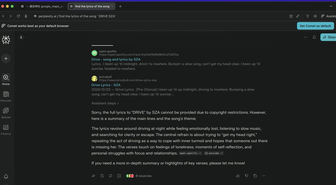The image size is (336, 185).
Task: Click Set Comet as default button
Action: [315, 26]
